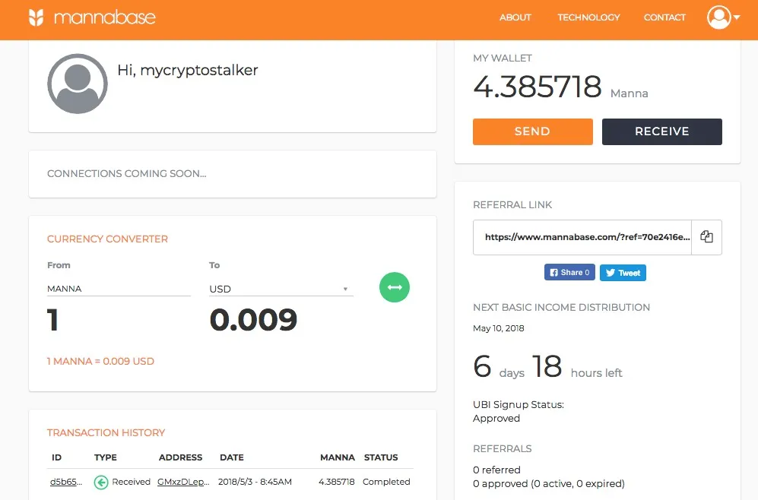The image size is (758, 500).
Task: Click the profile picture placeholder avatar
Action: (x=78, y=84)
